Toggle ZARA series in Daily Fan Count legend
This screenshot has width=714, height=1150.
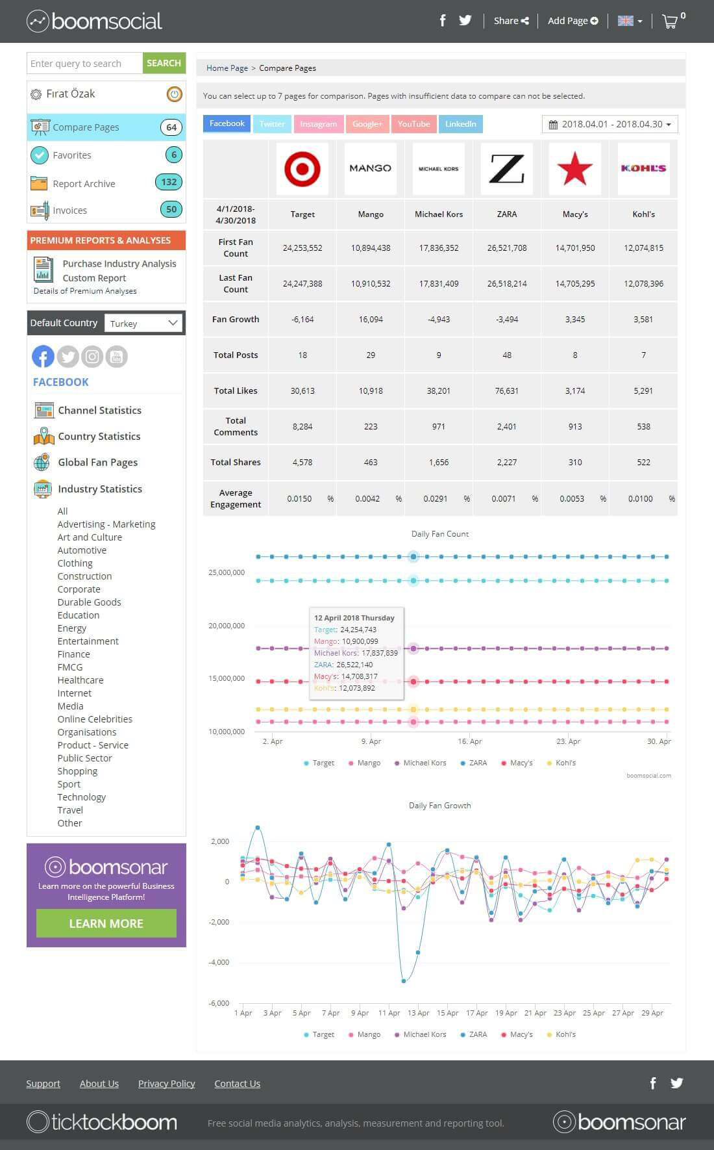pos(473,763)
